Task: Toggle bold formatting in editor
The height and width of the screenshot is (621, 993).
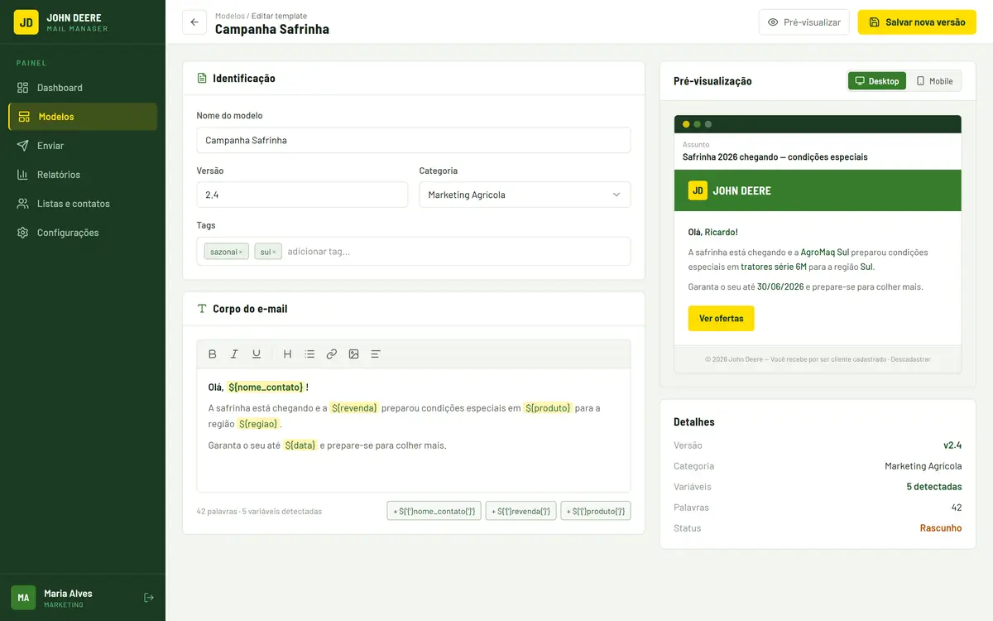Action: (213, 354)
